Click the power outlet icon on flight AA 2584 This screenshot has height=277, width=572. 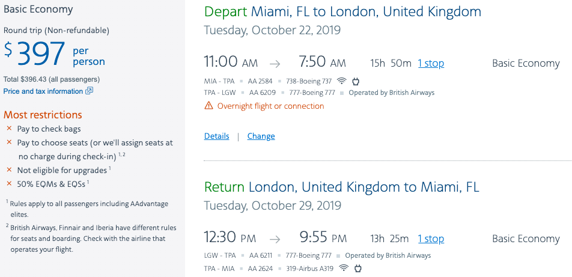355,81
